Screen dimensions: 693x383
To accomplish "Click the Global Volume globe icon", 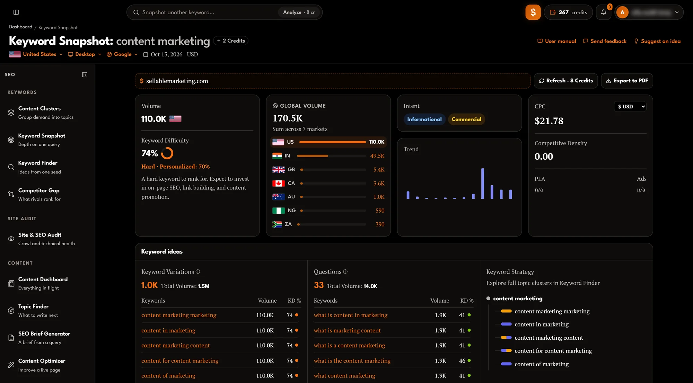I will (275, 106).
